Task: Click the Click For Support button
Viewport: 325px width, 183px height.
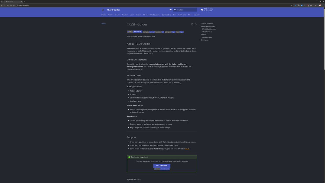Action: click(x=162, y=165)
